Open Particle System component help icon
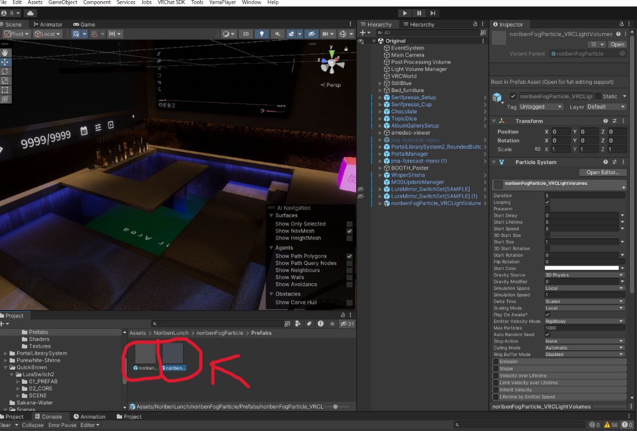 (605, 162)
